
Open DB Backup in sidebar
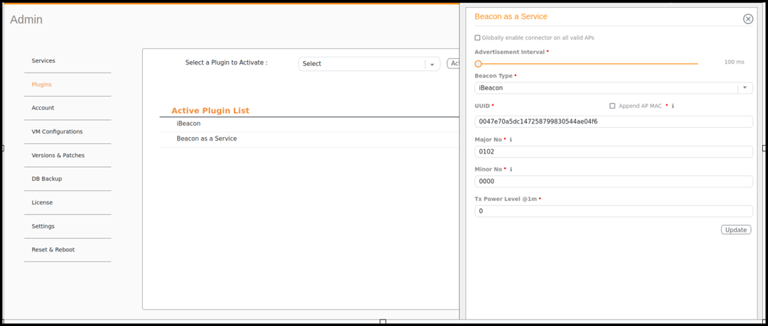(x=46, y=179)
